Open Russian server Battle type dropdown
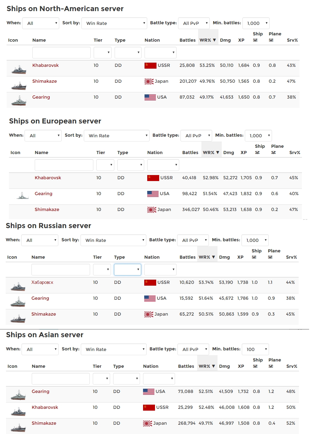The width and height of the screenshot is (313, 446). pos(193,240)
